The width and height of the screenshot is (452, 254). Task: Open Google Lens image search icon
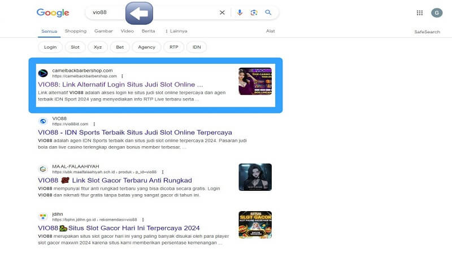(254, 12)
